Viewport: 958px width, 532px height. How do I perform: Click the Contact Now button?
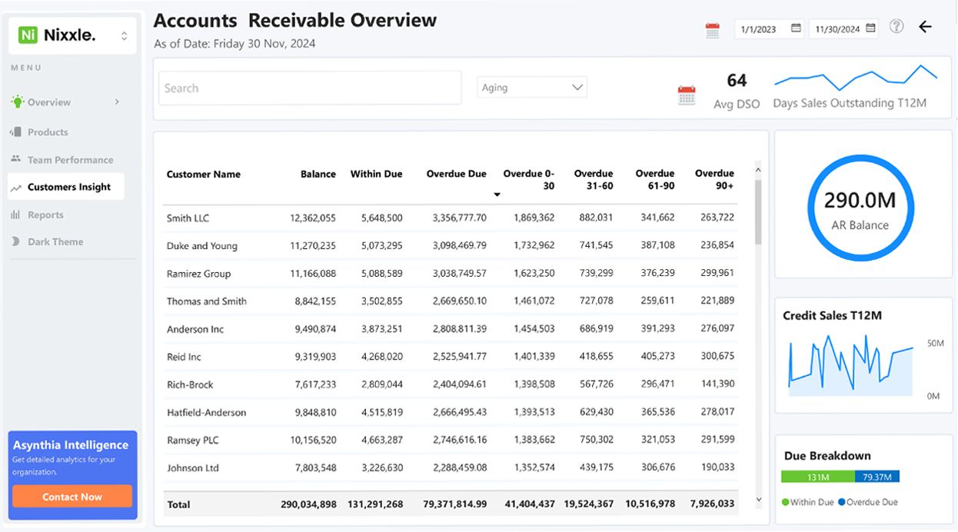point(72,497)
